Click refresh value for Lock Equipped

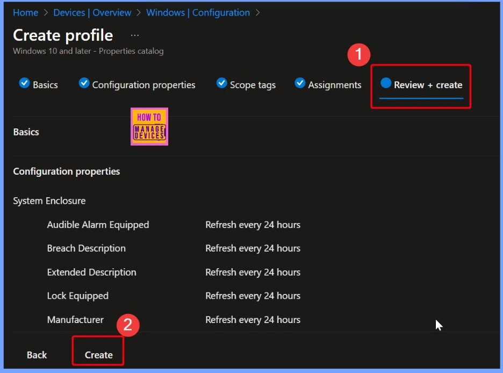click(253, 296)
